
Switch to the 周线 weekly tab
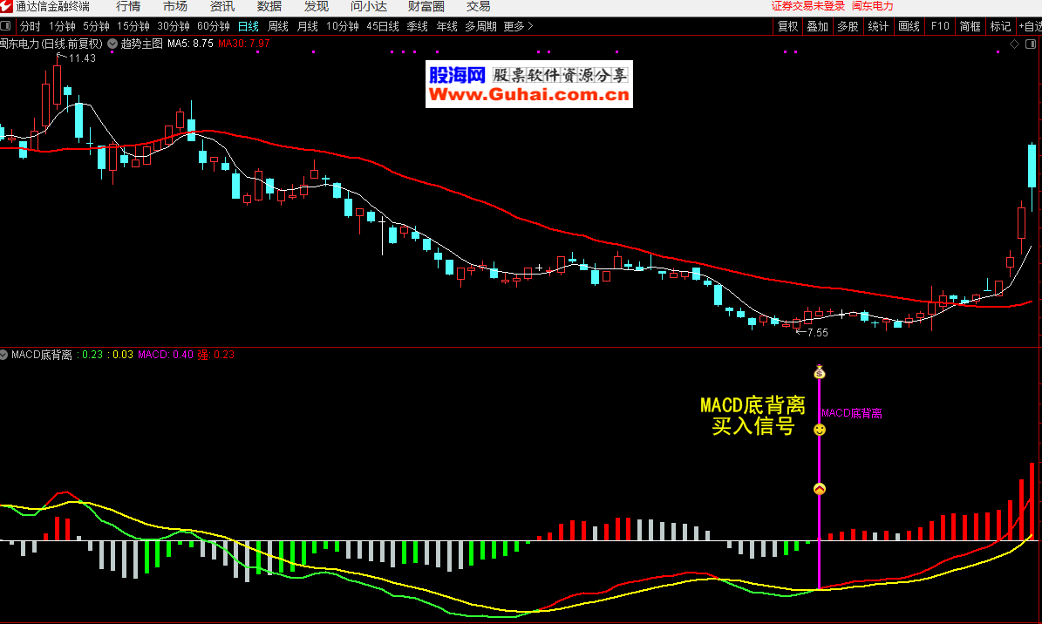278,27
